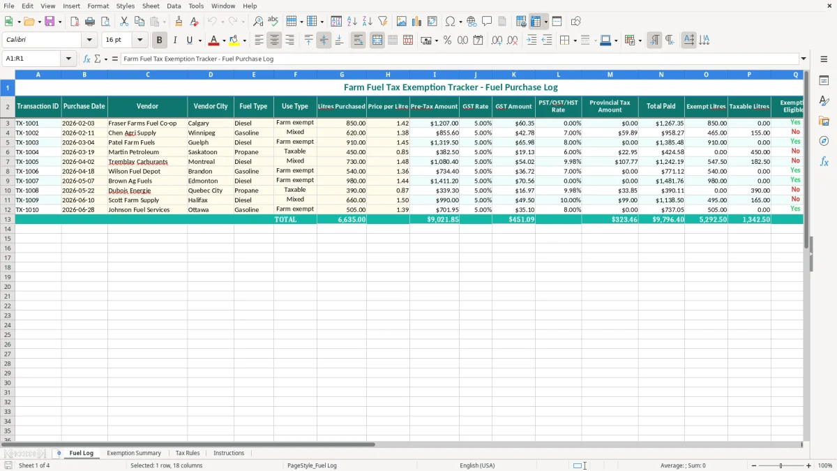837x471 pixels.
Task: Click the formula input line
Action: [x=460, y=59]
